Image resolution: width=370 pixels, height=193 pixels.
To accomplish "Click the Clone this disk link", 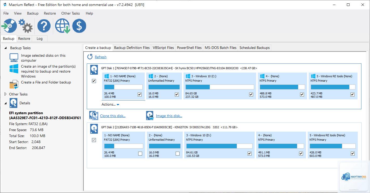I will [x=113, y=116].
